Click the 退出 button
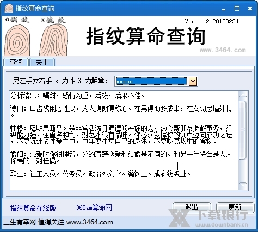 tap(192, 207)
